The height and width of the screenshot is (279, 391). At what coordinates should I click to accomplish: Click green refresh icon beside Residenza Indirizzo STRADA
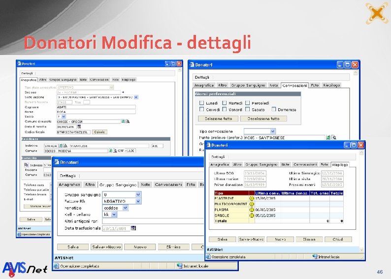(61, 146)
